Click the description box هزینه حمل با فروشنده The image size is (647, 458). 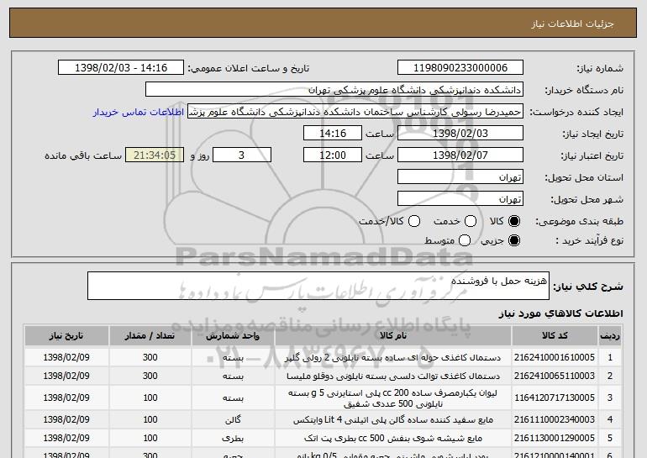[x=318, y=286]
